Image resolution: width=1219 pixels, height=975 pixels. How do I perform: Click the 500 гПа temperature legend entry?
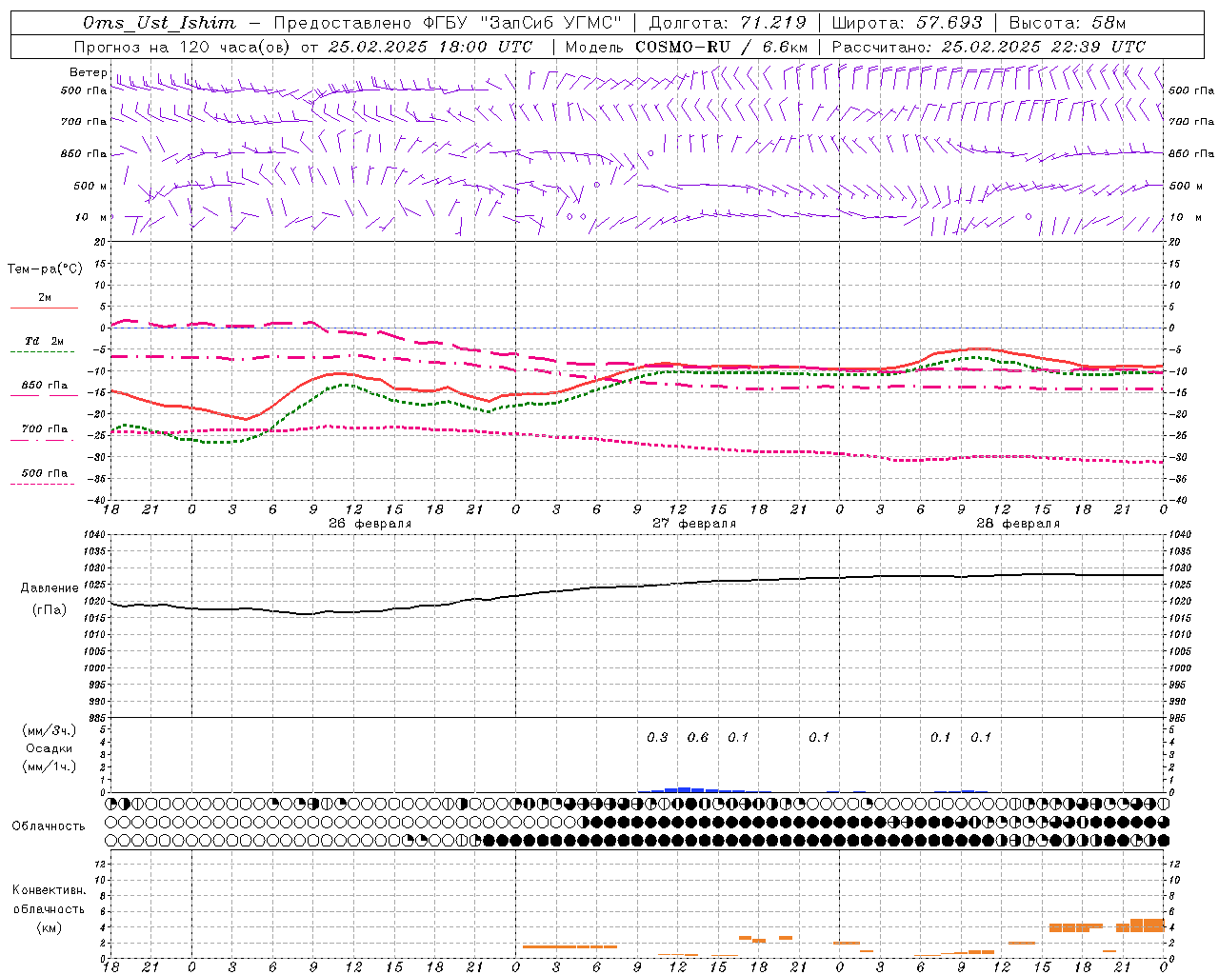point(45,473)
